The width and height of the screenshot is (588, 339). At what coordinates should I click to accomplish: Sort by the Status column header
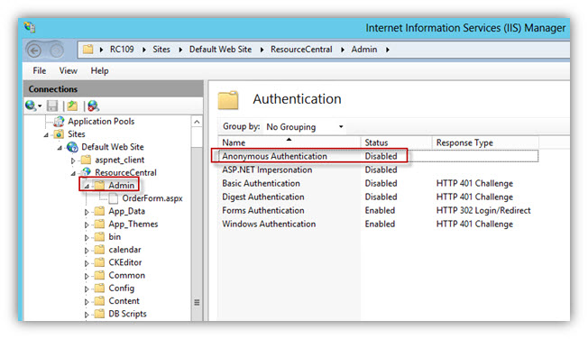pos(397,142)
